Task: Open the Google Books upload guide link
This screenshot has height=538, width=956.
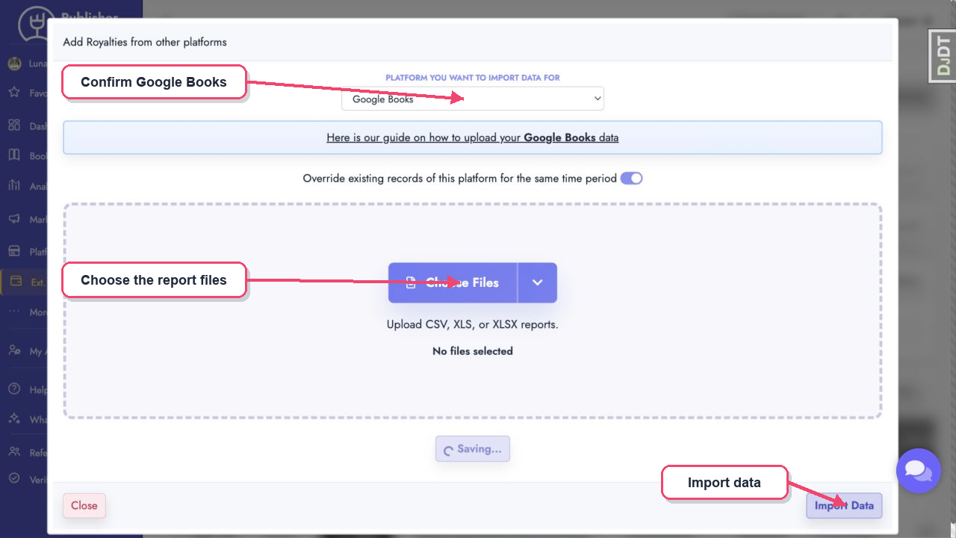Action: point(473,137)
